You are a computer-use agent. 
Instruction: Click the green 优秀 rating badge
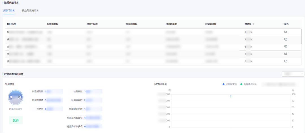(16, 120)
